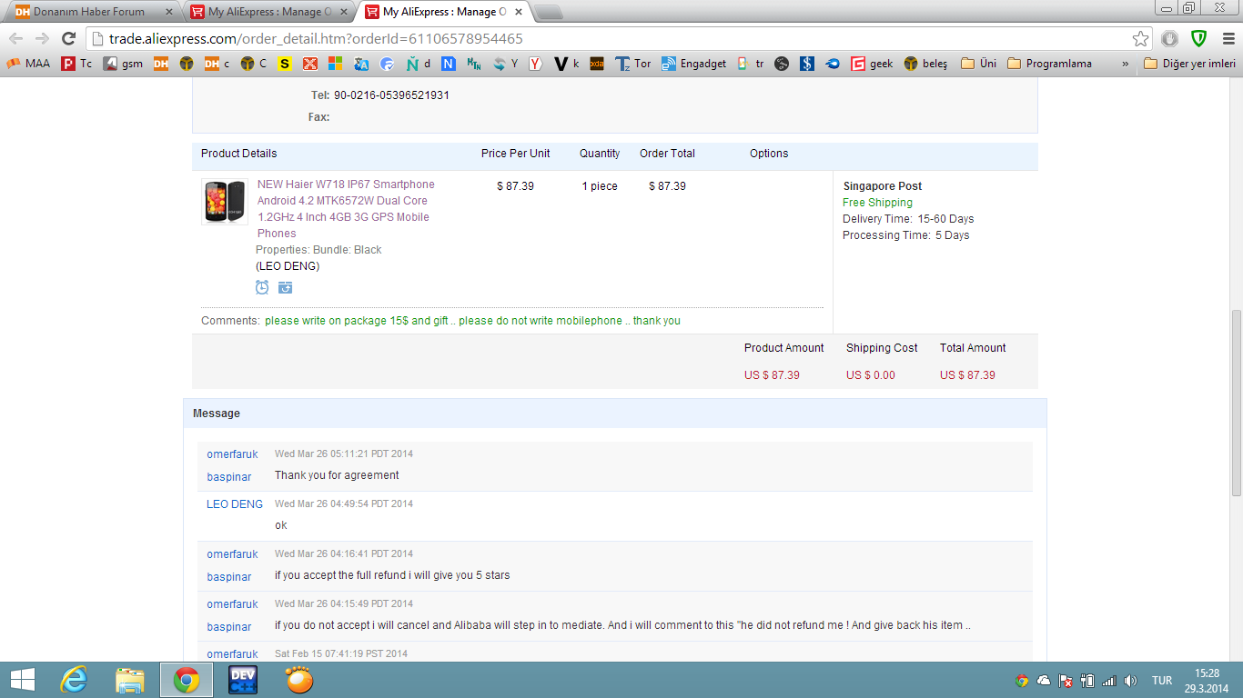Open the TUR input language selector

pyautogui.click(x=1161, y=681)
